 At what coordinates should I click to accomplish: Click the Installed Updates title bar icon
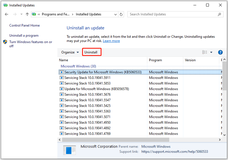click(6, 5)
